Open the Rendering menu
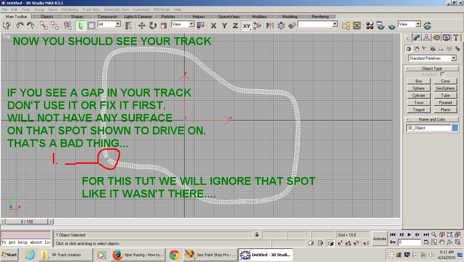This screenshot has width=464, height=262. [x=70, y=10]
